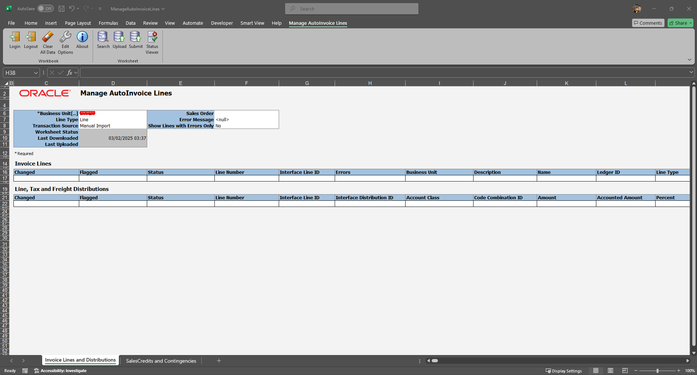Collapse the ribbon with the chevron
Viewport: 697px width, 375px height.
pyautogui.click(x=689, y=60)
